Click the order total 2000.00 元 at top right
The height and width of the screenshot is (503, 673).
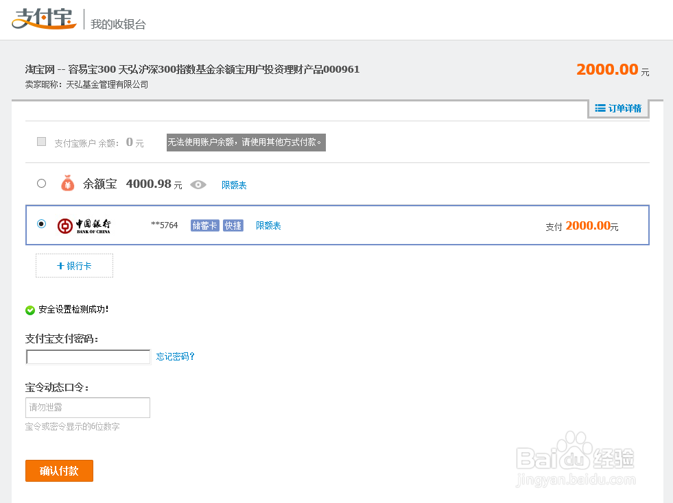[x=613, y=69]
